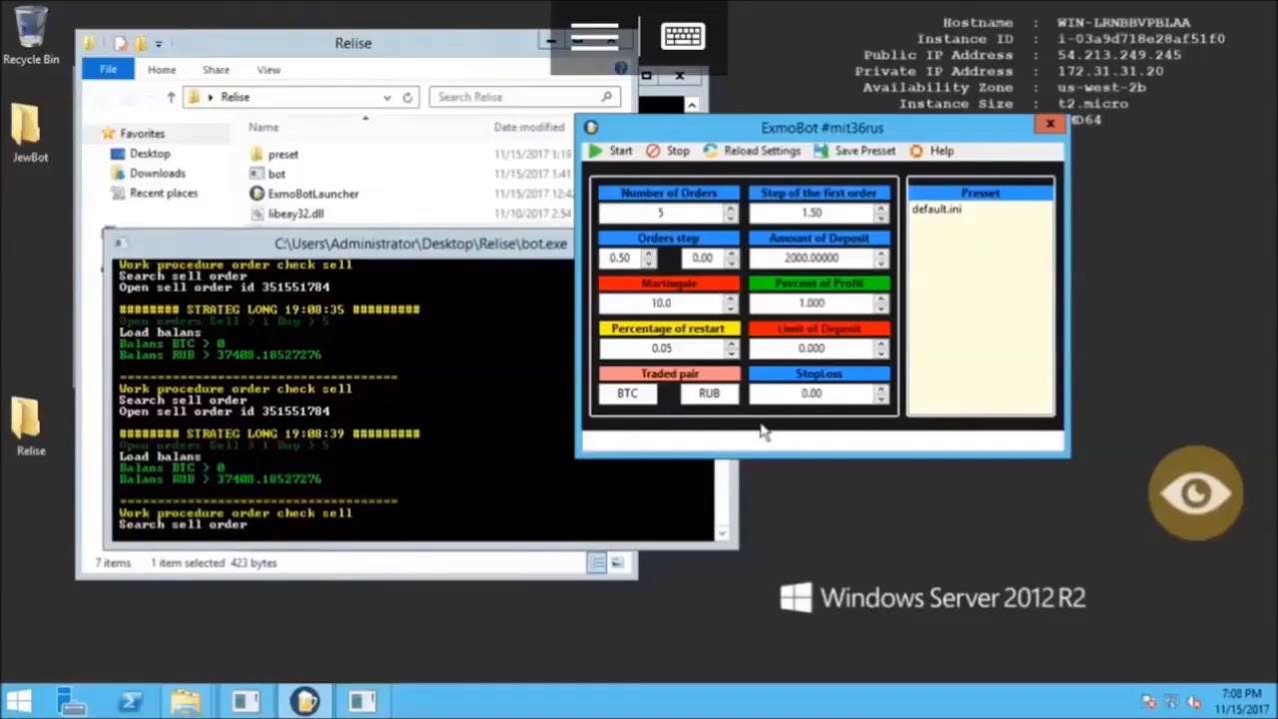Click the Orders step 0.00 field
Viewport: 1278px width, 719px height.
point(703,258)
